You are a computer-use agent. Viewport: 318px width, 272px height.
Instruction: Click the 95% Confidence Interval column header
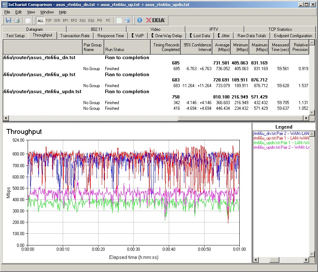pos(196,47)
